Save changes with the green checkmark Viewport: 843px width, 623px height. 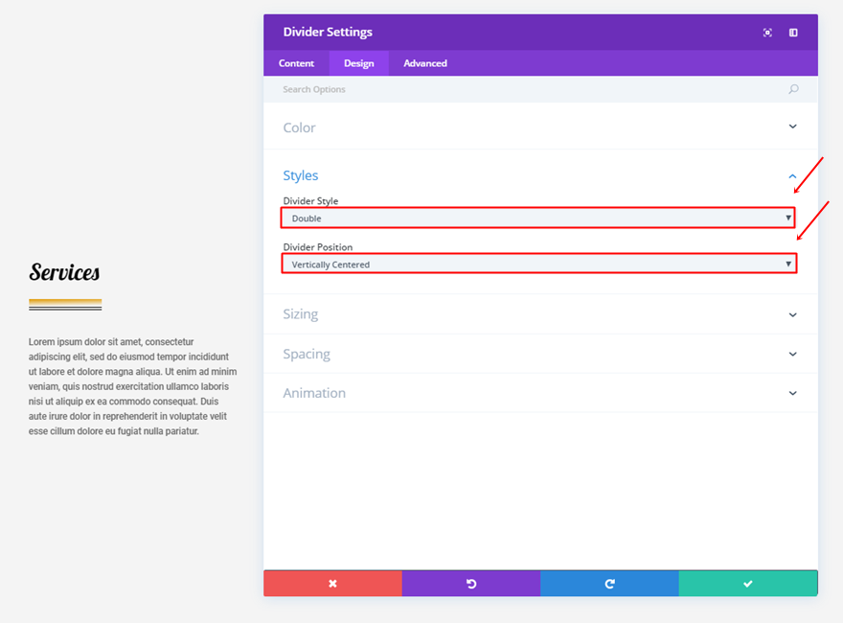(x=748, y=583)
